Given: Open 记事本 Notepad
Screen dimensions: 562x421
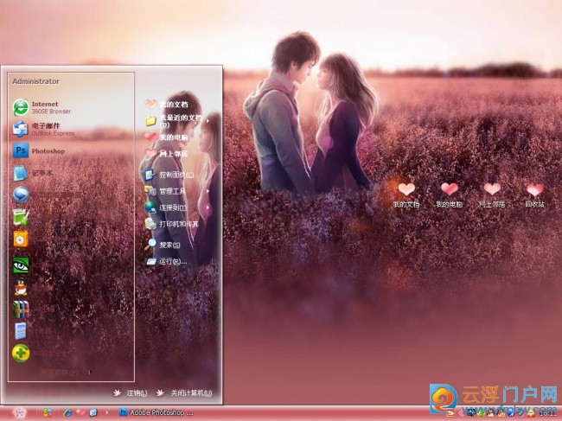Looking at the screenshot, I should tap(33, 173).
